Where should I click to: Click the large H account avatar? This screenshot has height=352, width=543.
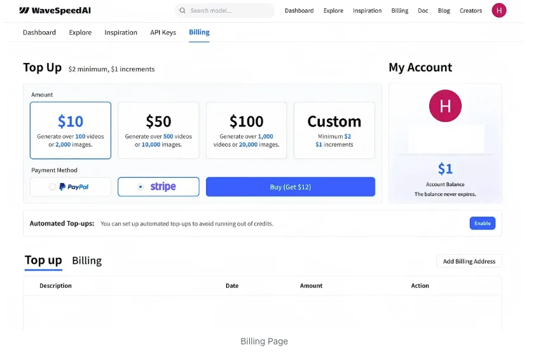tap(445, 106)
